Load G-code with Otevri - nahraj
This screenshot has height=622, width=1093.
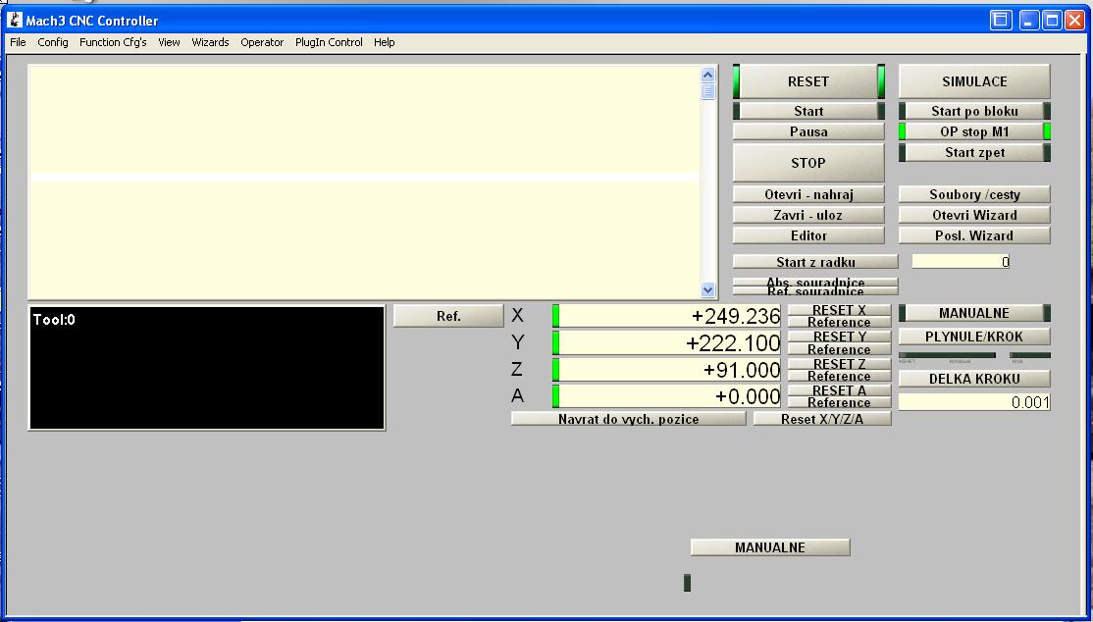pos(808,194)
